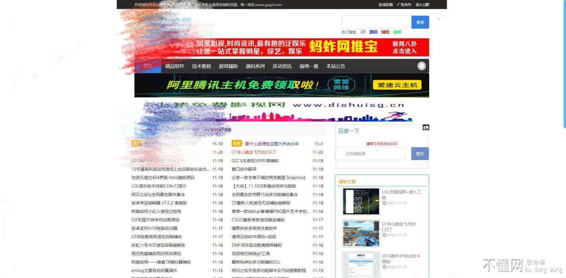Click the 在线投稿 link in top bar
Screen dimensions: 566x278
tap(385, 5)
